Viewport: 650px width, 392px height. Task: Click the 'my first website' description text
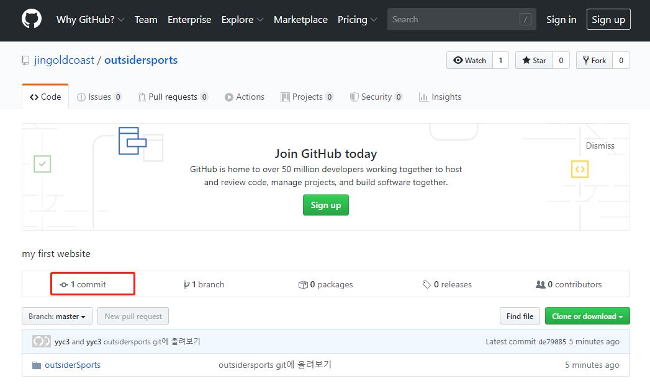point(56,254)
